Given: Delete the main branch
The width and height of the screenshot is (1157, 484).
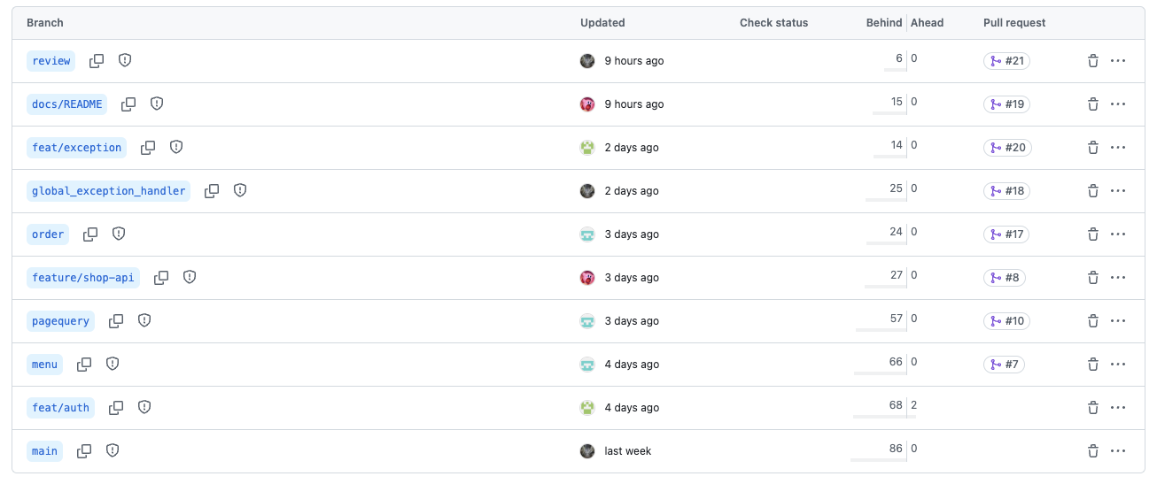Looking at the screenshot, I should coord(1093,451).
